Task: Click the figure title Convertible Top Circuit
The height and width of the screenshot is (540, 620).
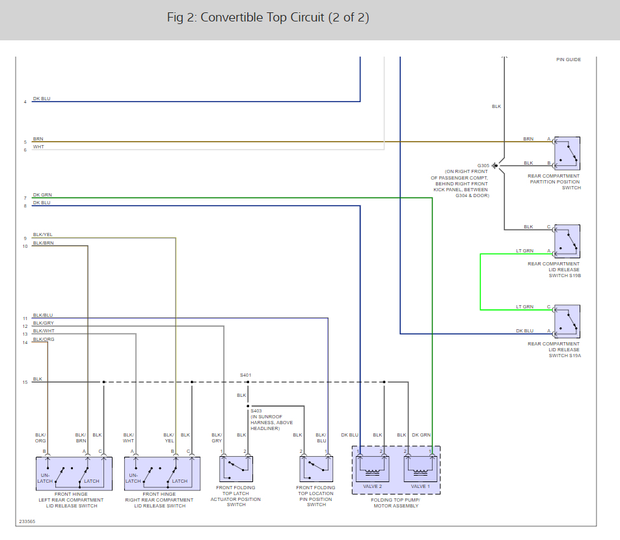Action: pyautogui.click(x=268, y=18)
